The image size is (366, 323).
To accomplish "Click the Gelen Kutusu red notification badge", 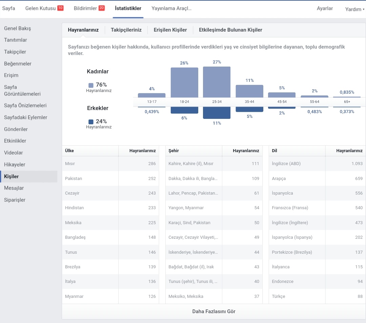I will 60,8.
